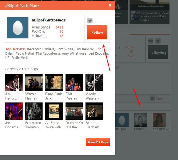Open the aBlipof egg avatar in the background page

pyautogui.click(x=122, y=120)
